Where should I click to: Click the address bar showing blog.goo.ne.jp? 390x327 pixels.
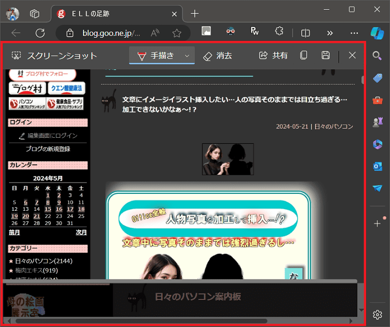(111, 33)
